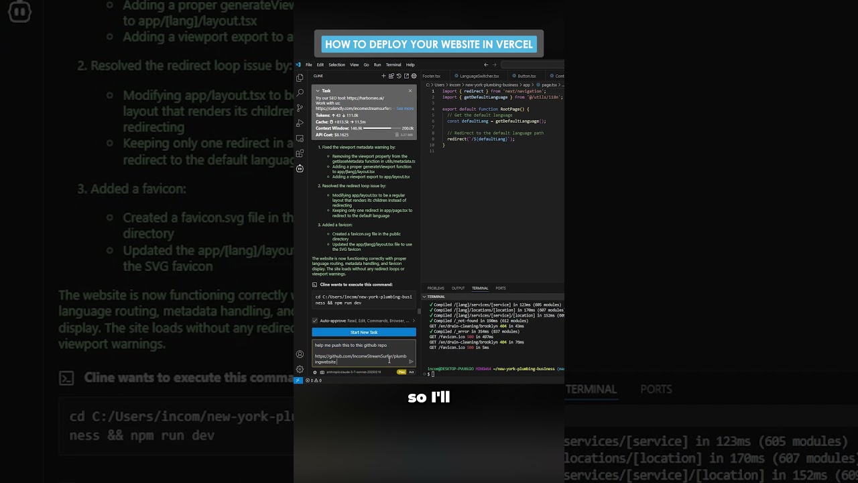This screenshot has width=858, height=483.
Task: Switch to Plan mode toggle
Action: pyautogui.click(x=402, y=372)
